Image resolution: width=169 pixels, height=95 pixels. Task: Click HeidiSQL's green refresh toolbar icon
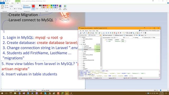tap(96, 33)
